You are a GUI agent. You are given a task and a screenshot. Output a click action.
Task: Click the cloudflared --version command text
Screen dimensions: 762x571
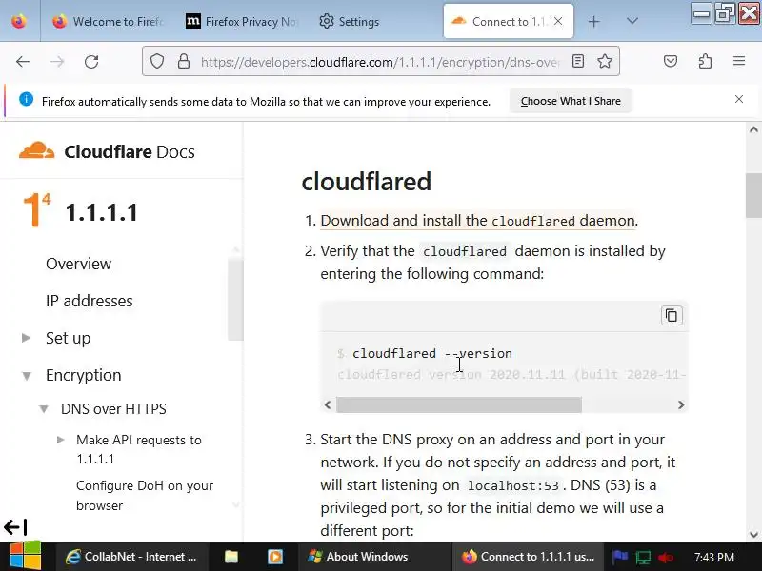point(432,353)
